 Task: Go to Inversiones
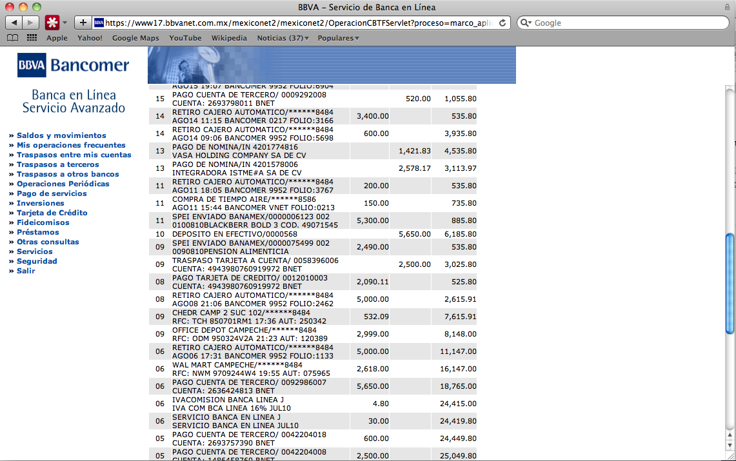[x=41, y=203]
